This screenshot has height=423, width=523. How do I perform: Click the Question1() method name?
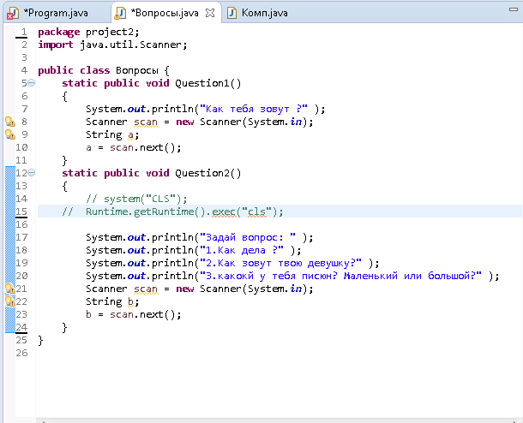click(207, 83)
